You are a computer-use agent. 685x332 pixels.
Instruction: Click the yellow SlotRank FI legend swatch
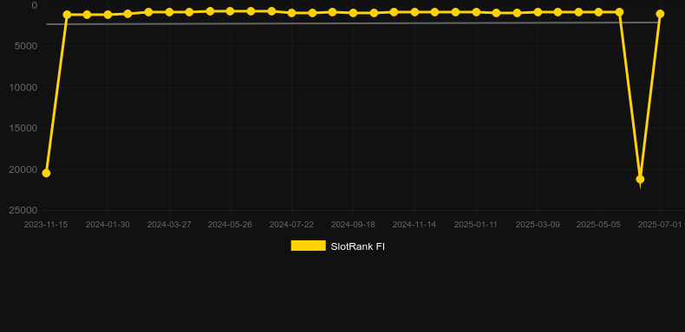coord(309,246)
